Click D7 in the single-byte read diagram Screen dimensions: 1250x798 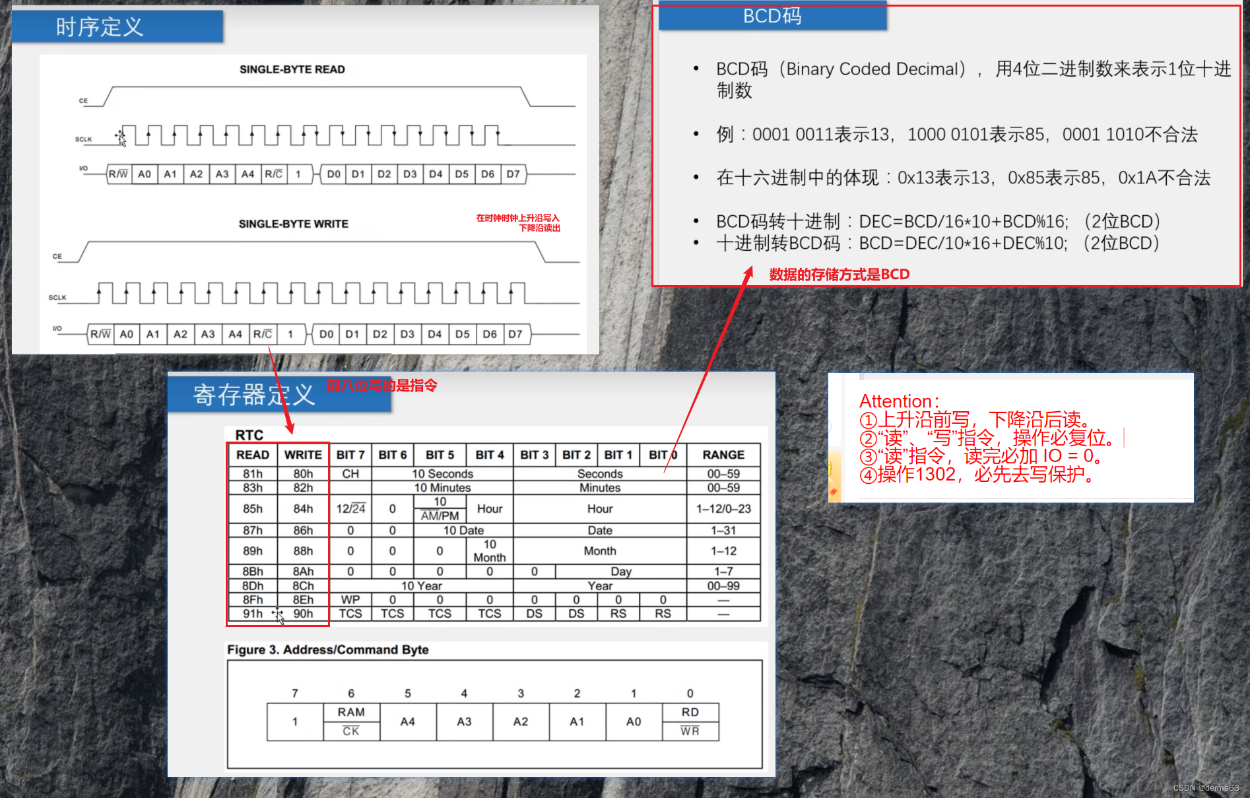[x=513, y=174]
